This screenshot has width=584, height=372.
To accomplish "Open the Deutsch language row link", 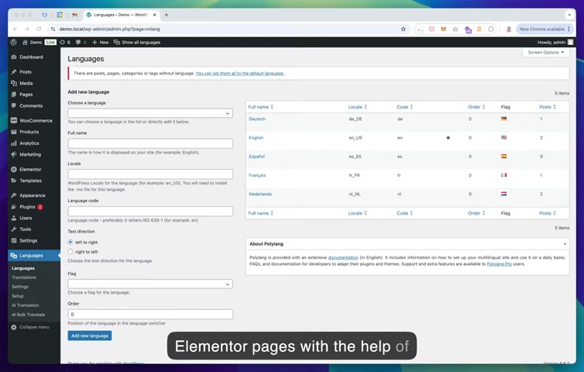I will click(257, 119).
